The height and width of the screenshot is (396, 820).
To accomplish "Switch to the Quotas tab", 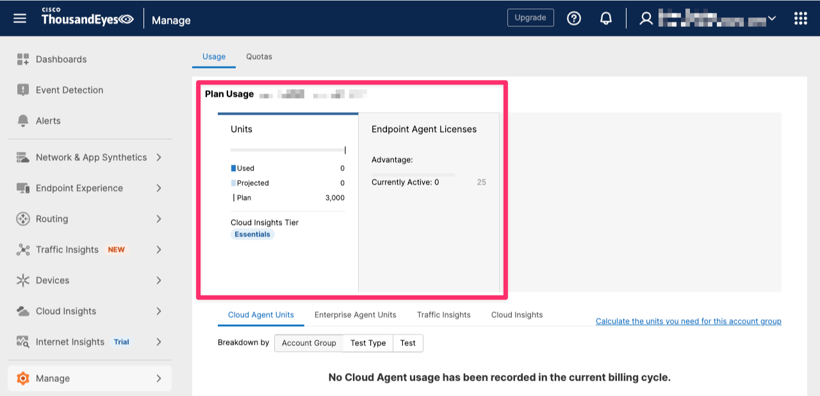I will pos(259,56).
